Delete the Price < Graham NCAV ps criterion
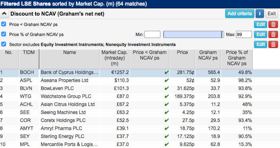The height and width of the screenshot is (148, 280). [273, 24]
